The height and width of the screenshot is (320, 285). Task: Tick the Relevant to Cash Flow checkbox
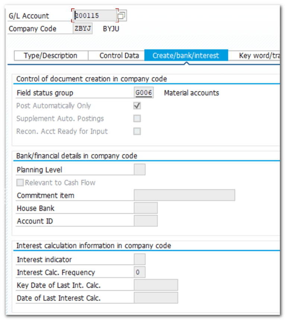click(20, 183)
